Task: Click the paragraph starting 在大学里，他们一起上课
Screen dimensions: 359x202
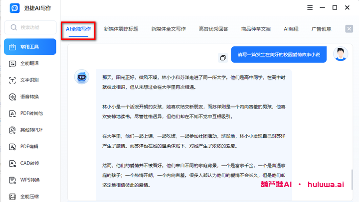Action: pyautogui.click(x=193, y=141)
